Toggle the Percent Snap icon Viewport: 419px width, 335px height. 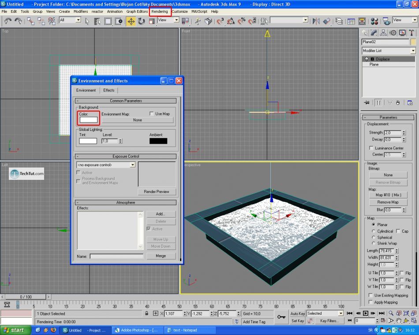pyautogui.click(x=242, y=21)
